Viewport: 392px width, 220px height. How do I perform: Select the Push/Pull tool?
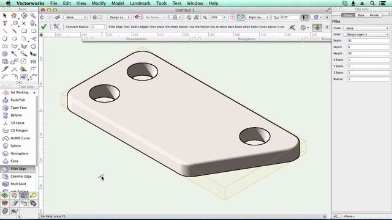[18, 100]
